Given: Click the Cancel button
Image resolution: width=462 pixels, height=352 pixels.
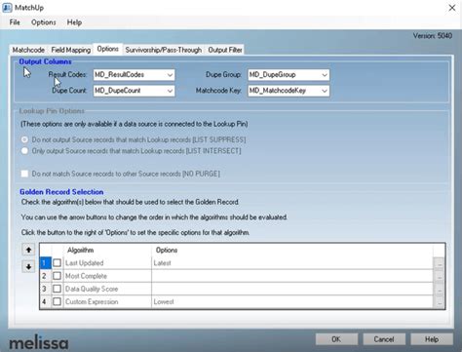Looking at the screenshot, I should coord(384,339).
